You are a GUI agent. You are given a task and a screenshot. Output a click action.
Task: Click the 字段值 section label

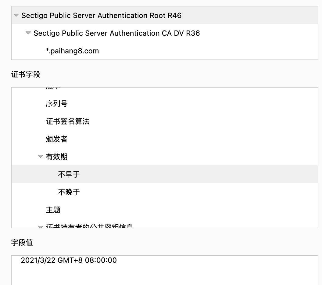tap(22, 243)
